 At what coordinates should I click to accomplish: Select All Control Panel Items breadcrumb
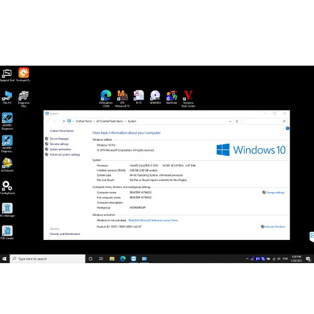(x=109, y=121)
